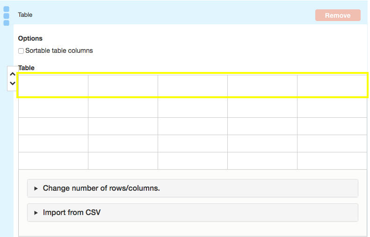Click fourth column cell in the first table row

262,86
